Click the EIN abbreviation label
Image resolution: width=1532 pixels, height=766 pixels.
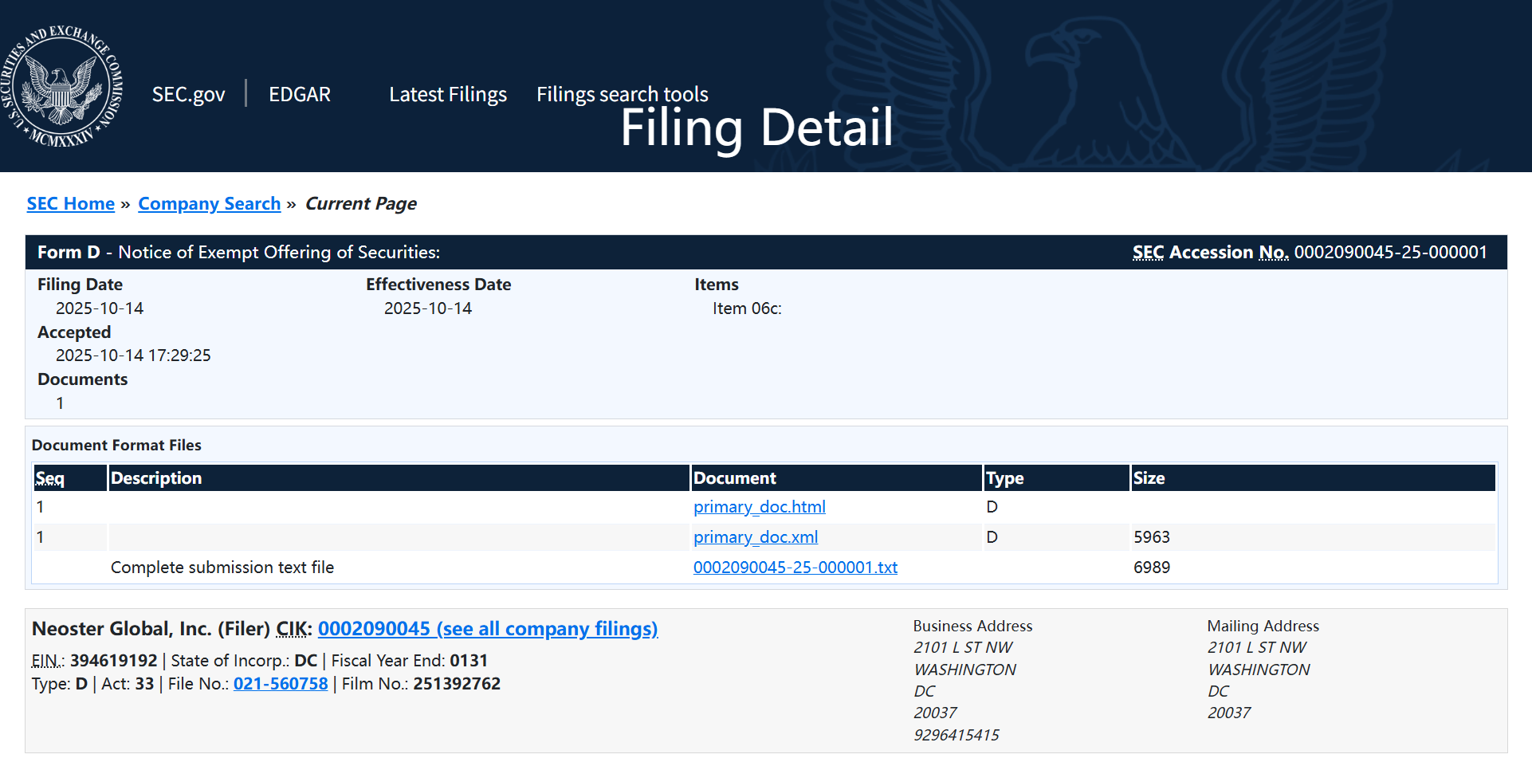coord(48,661)
